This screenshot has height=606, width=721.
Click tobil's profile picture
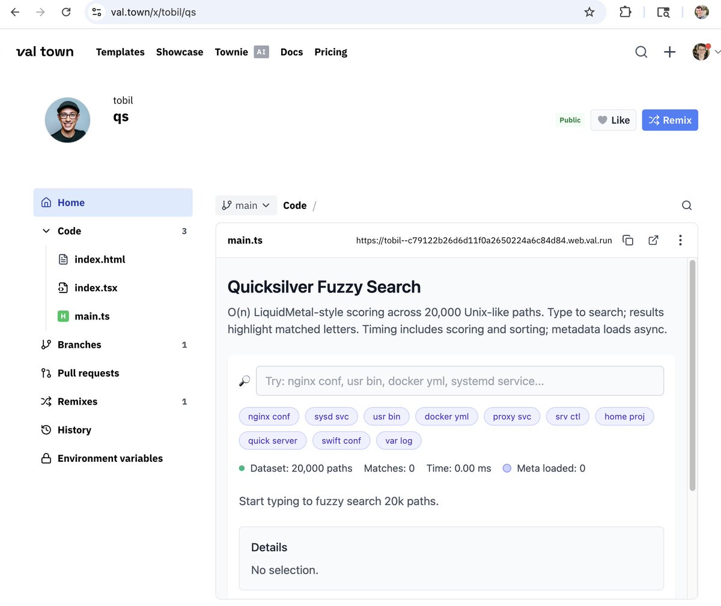click(67, 120)
